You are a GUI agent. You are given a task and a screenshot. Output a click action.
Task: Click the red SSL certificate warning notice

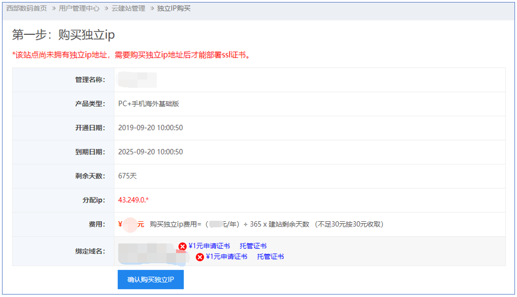coord(131,55)
